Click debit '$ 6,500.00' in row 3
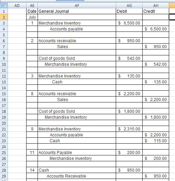175x181 pixels. 129,23
